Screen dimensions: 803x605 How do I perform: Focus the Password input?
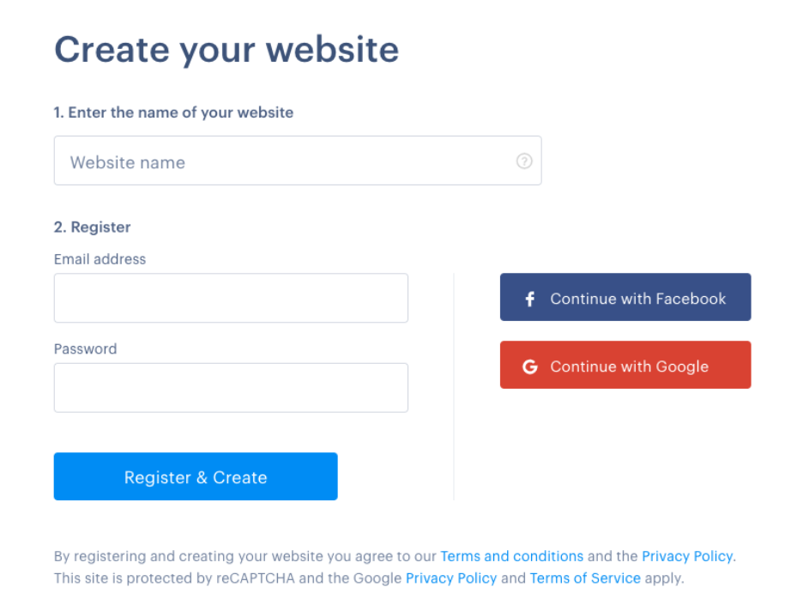click(x=231, y=387)
